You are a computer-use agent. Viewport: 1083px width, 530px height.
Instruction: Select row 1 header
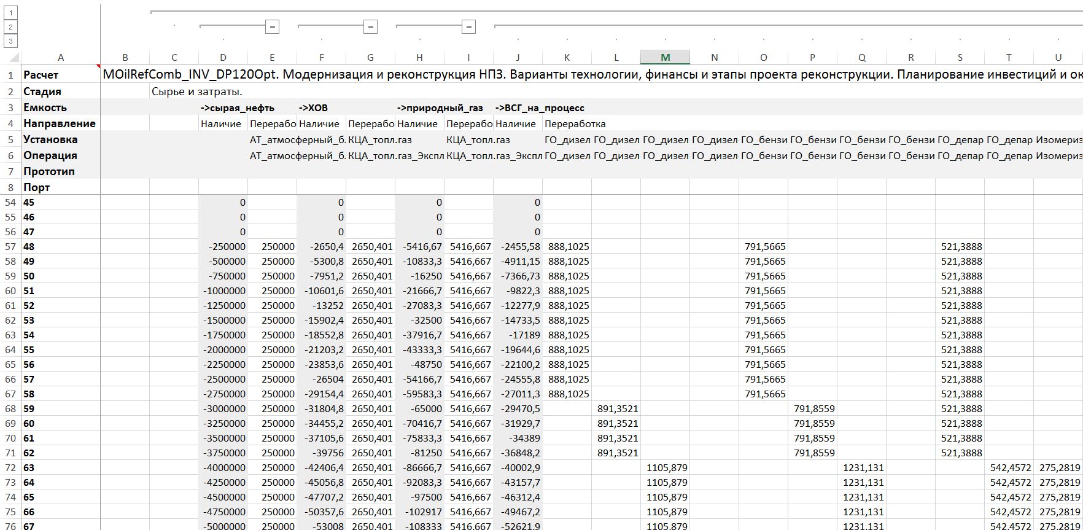pos(10,75)
